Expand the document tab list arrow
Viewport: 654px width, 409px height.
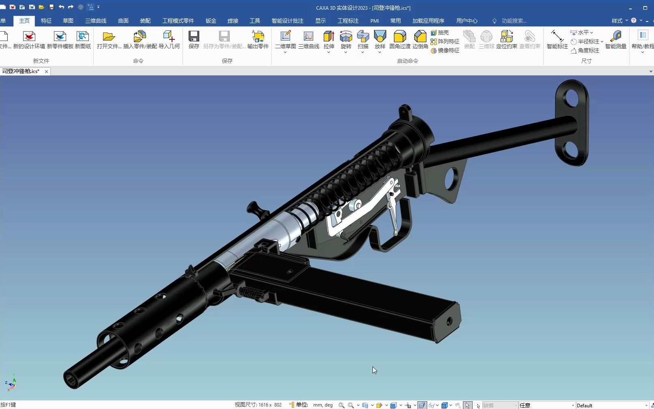[x=651, y=71]
